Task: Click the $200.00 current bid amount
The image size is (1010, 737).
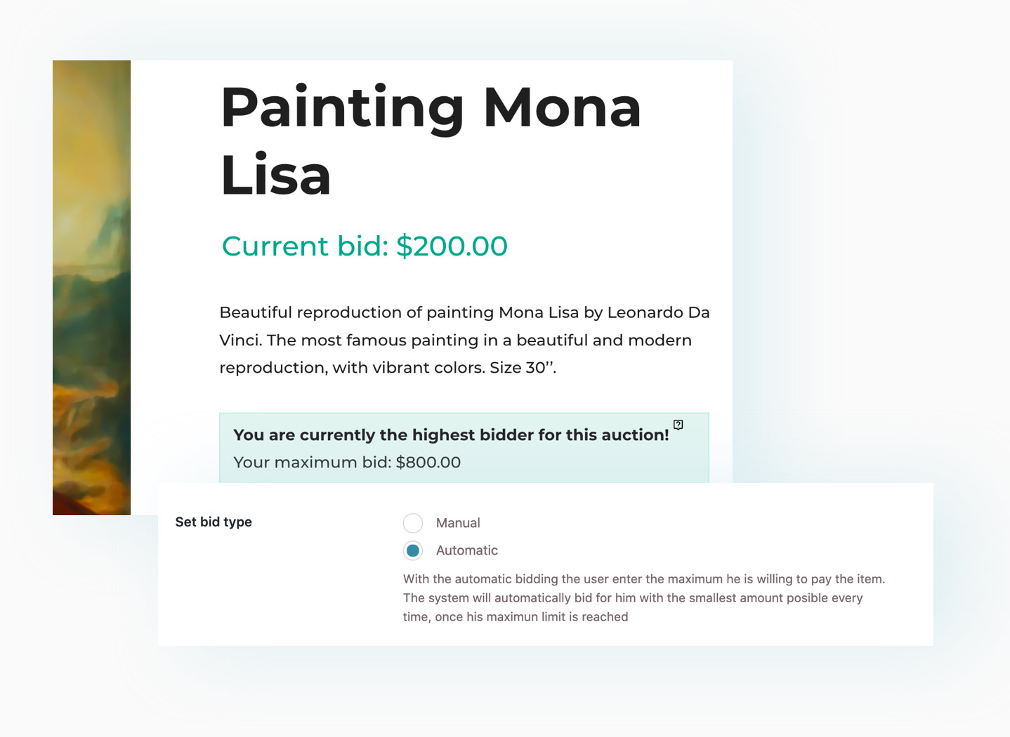Action: 452,246
